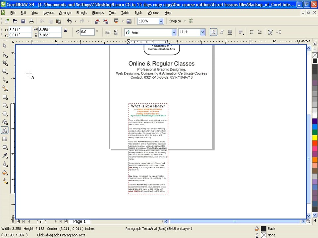
Task: Toggle the lock ratio padlock
Action: click(x=66, y=30)
